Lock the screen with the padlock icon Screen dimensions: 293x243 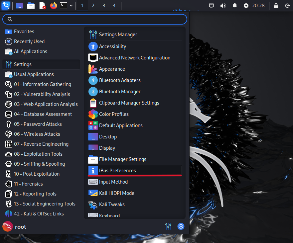pos(276,6)
